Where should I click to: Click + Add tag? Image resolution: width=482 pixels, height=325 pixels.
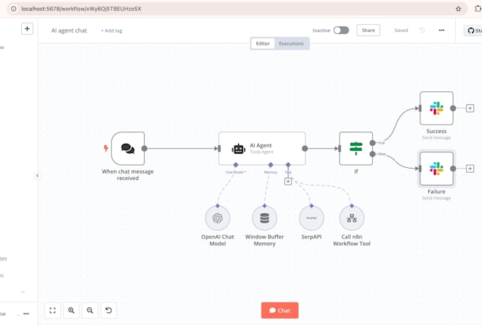(x=111, y=30)
